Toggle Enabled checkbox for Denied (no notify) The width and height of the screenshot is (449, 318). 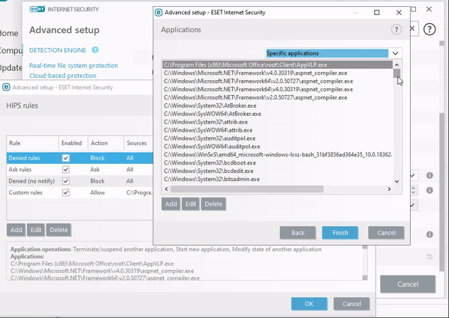tap(66, 181)
